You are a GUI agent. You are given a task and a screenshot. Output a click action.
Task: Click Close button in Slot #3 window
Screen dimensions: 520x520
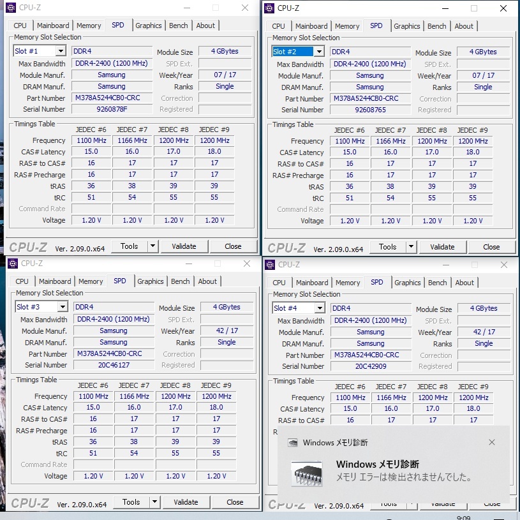coord(235,502)
